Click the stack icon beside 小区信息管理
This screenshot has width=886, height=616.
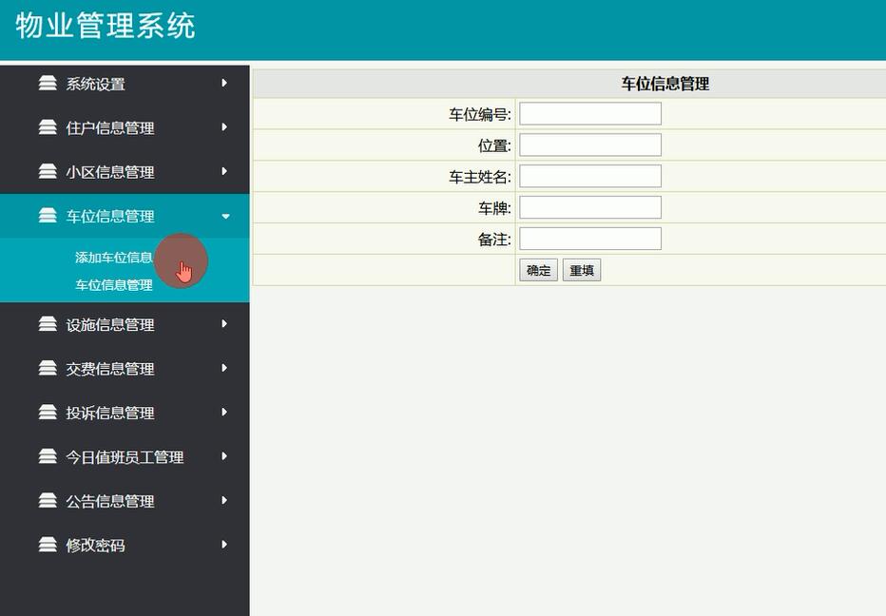48,171
